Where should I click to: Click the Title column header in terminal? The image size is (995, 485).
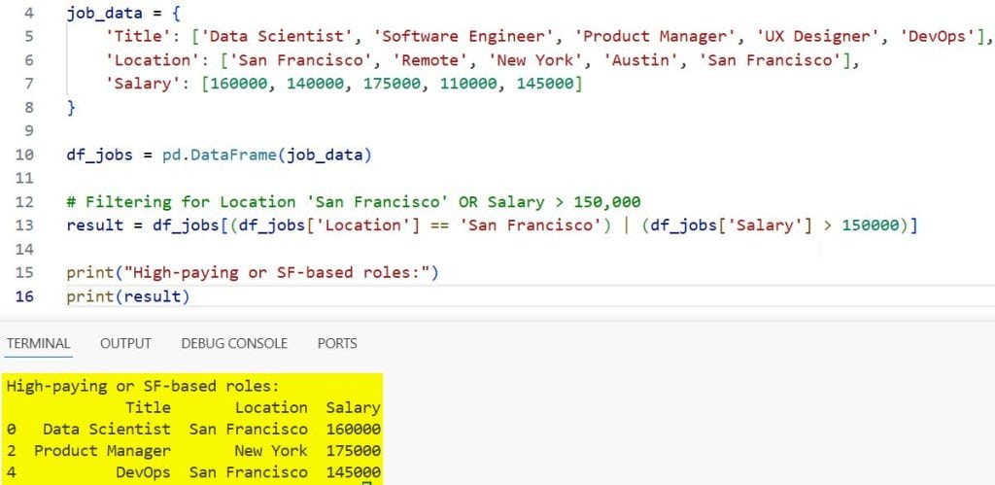[148, 407]
